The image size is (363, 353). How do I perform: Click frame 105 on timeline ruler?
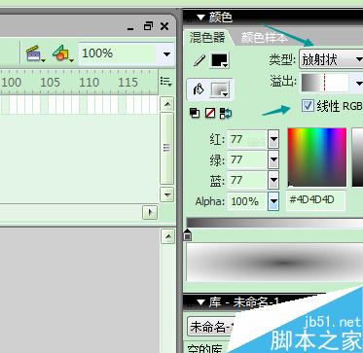[x=50, y=83]
